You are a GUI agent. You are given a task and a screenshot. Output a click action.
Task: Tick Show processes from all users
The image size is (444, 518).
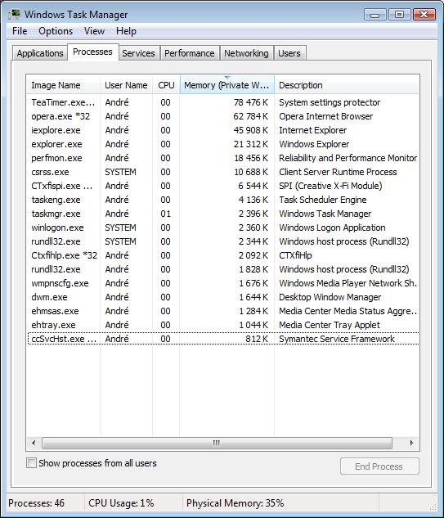pyautogui.click(x=31, y=463)
